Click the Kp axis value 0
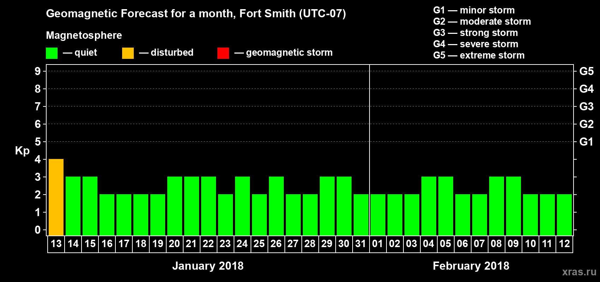Viewport: 600px width, 282px height. [38, 230]
